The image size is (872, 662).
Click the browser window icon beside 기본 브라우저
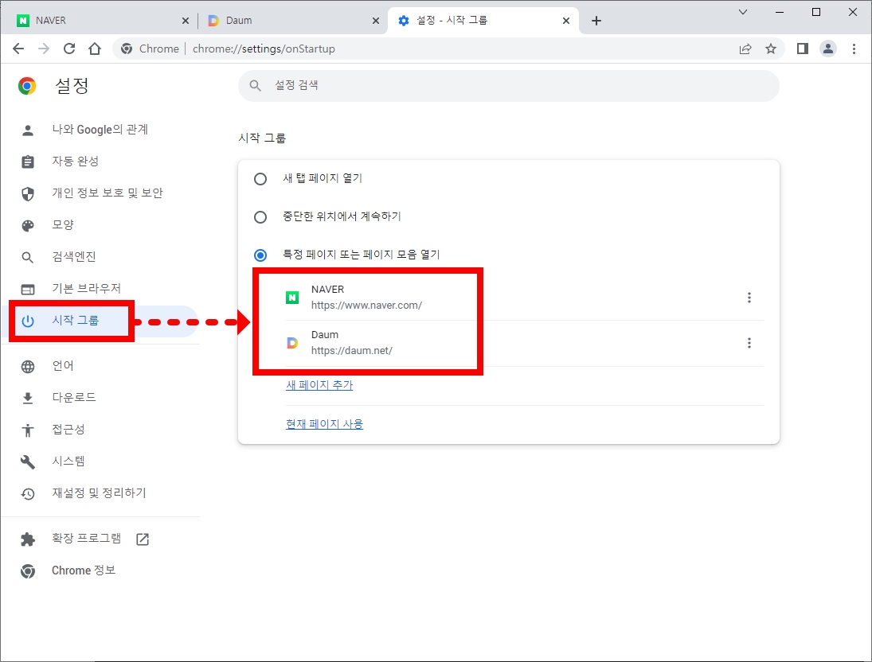[x=27, y=289]
